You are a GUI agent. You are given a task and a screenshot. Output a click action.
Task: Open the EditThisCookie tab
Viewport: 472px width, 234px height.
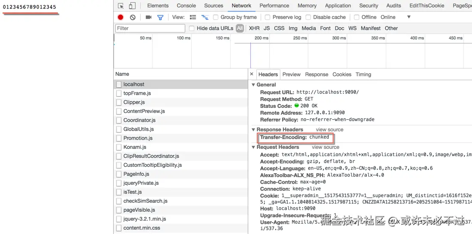pos(427,6)
